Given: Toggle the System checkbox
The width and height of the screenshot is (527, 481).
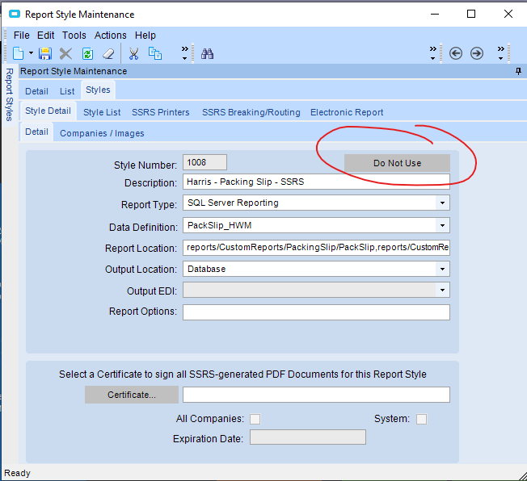Looking at the screenshot, I should click(421, 419).
